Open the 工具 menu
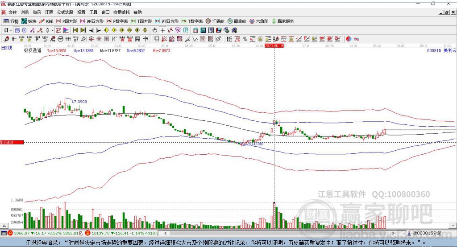The height and width of the screenshot is (247, 457). pos(93,12)
